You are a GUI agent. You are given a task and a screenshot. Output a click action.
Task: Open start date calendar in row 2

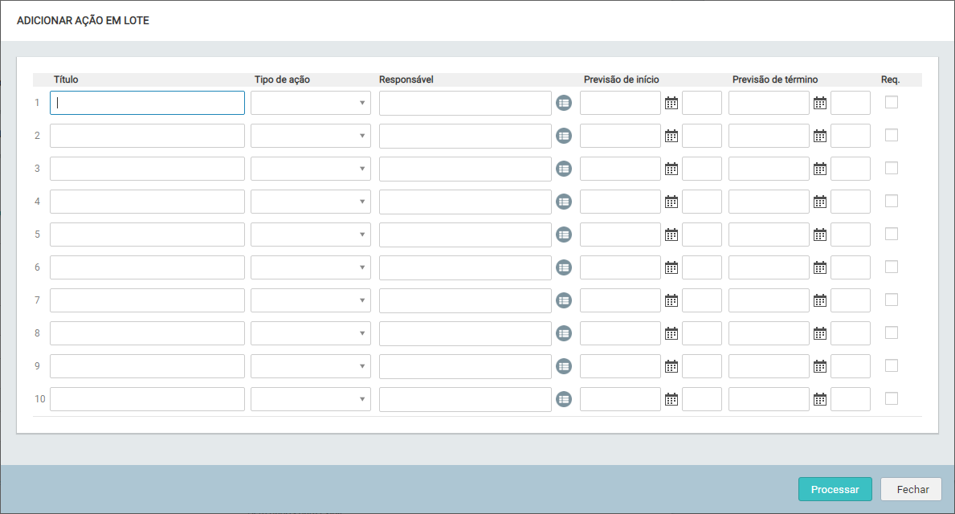[x=671, y=136]
